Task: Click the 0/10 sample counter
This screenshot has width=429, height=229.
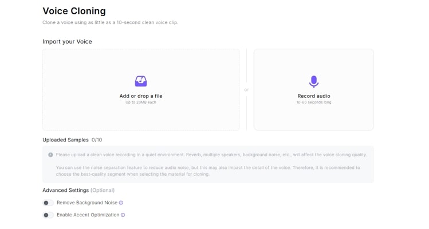Action: tap(97, 140)
